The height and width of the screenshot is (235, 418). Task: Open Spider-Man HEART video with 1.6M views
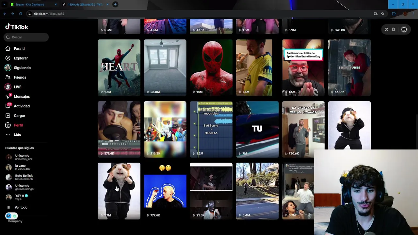coord(119,68)
